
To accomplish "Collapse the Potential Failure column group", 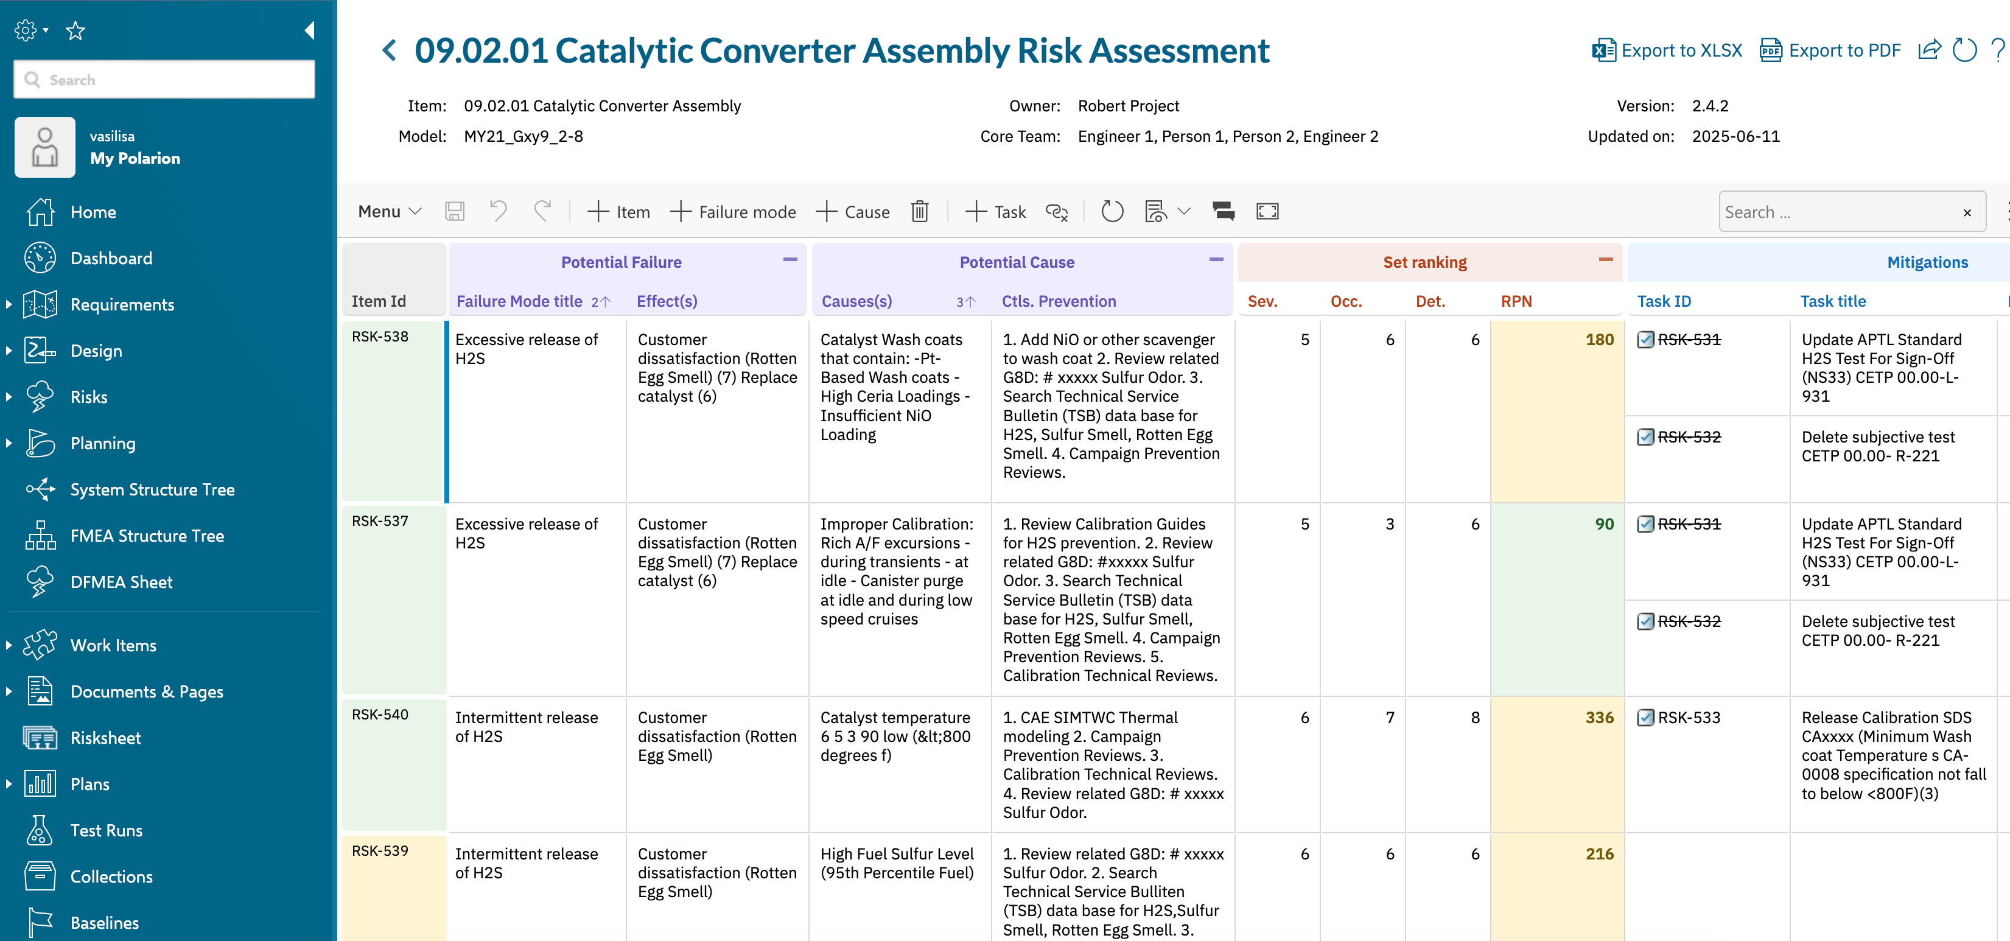I will 790,260.
